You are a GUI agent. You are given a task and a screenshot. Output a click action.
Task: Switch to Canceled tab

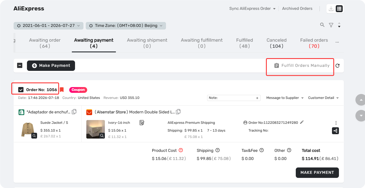277,43
